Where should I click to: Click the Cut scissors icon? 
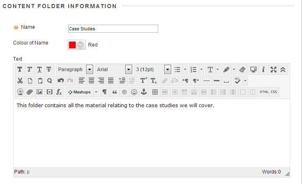[20, 80]
